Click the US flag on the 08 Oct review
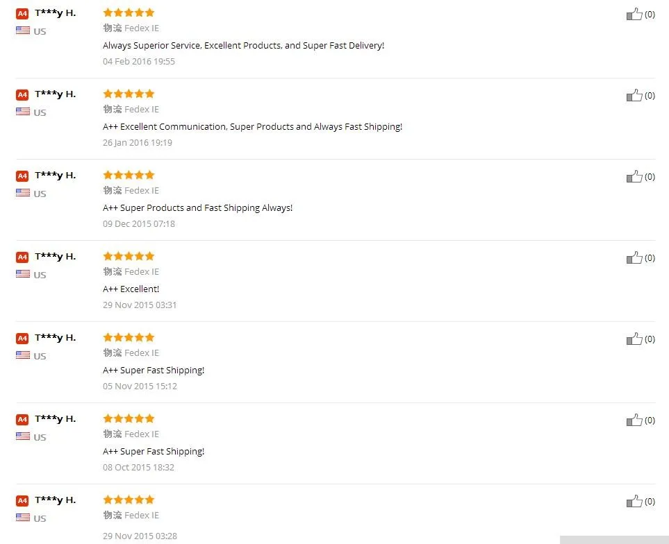This screenshot has height=544, width=669. pos(23,436)
